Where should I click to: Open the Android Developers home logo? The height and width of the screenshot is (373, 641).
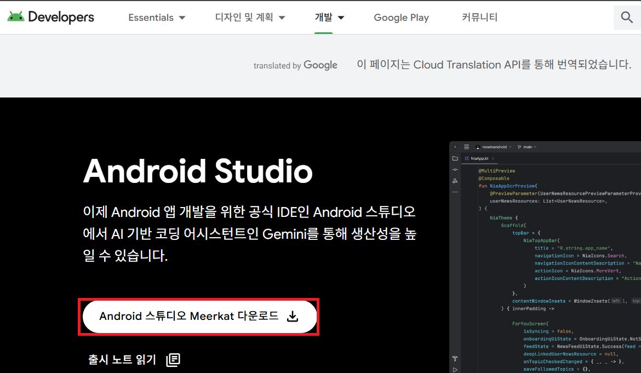[51, 17]
